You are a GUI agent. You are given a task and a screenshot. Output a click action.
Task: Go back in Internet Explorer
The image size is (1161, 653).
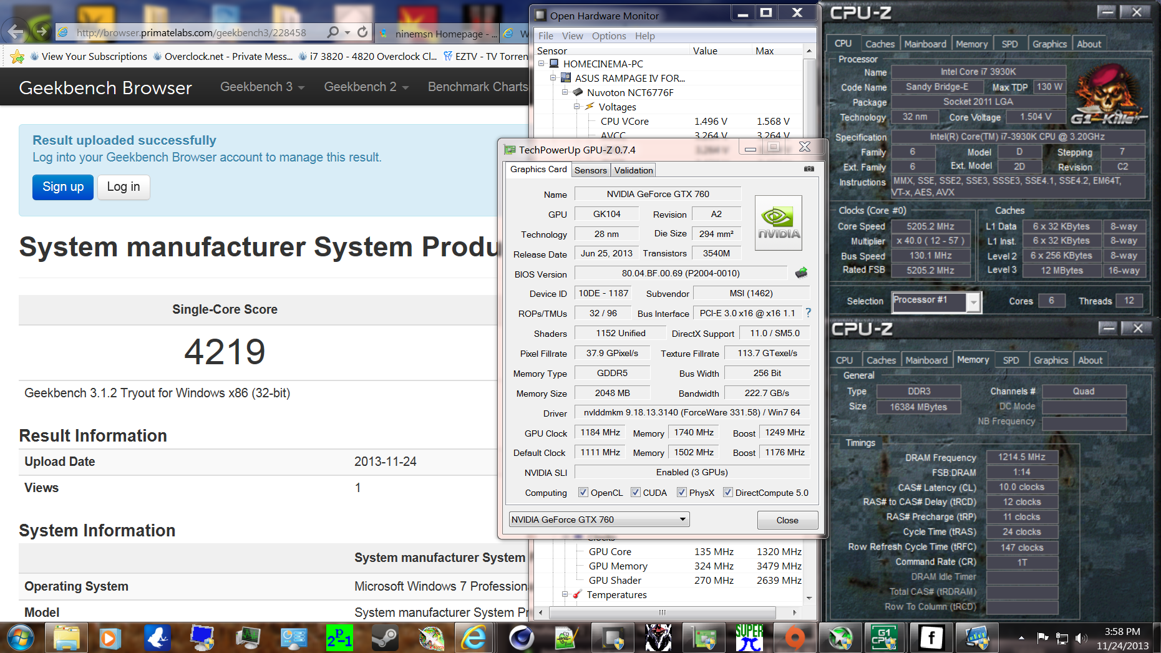point(15,31)
